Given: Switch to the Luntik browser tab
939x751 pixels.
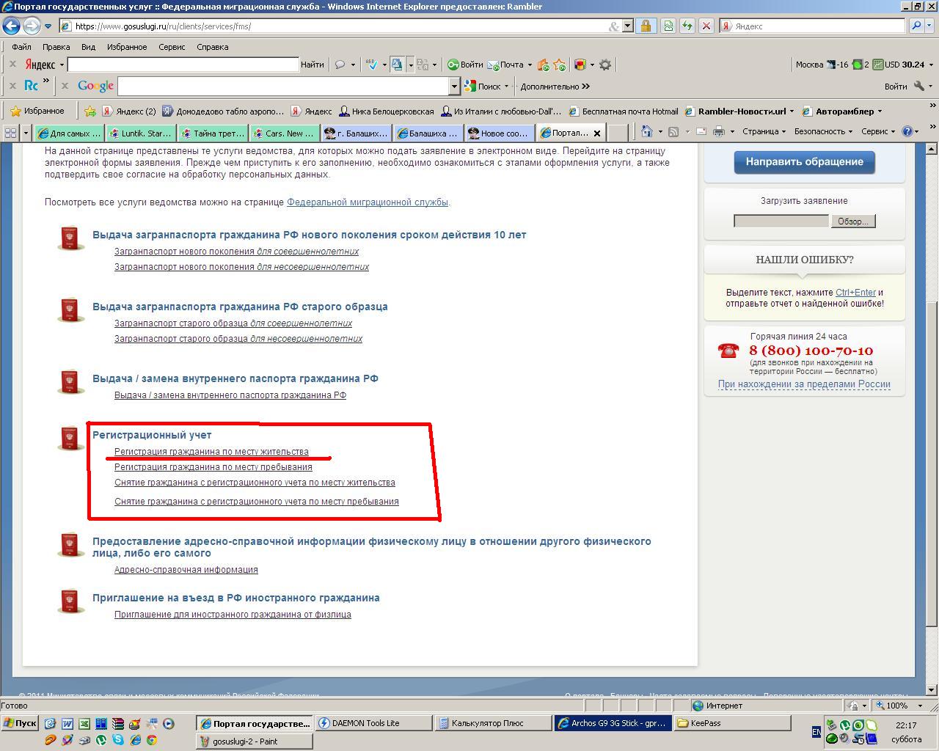Looking at the screenshot, I should [x=141, y=133].
